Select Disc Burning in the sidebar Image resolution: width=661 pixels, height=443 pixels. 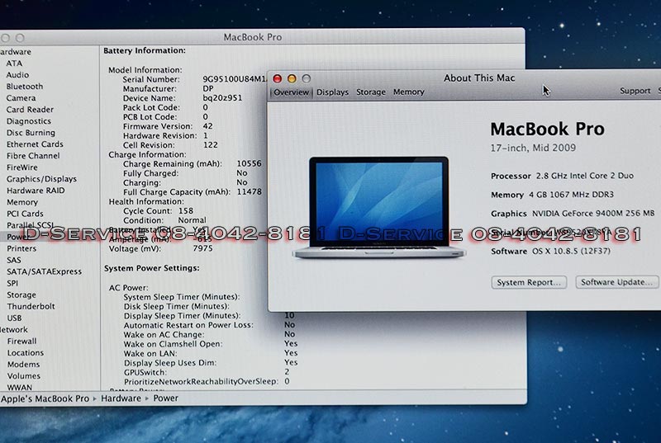(x=31, y=133)
